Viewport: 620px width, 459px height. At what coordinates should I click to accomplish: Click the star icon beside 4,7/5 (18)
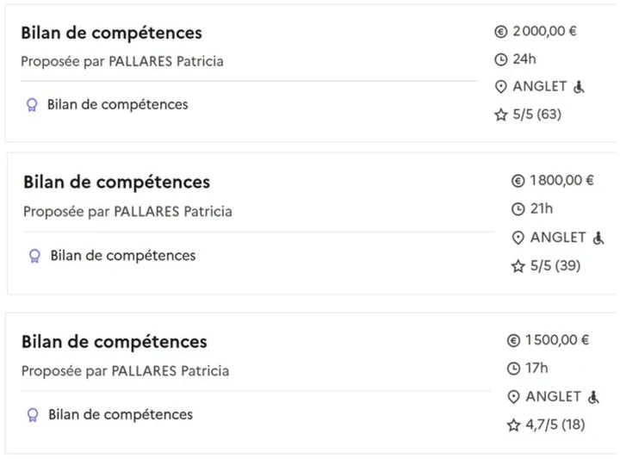coord(514,425)
